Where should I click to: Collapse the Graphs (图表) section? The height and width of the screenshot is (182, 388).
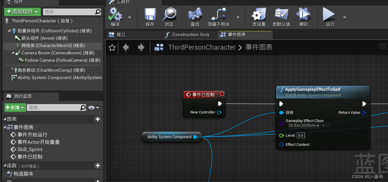5,119
